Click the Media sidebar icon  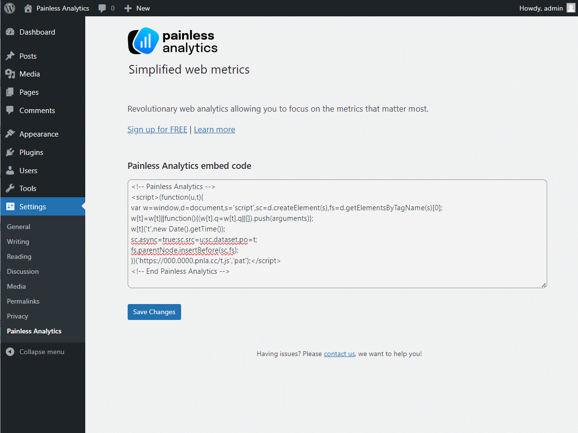click(10, 74)
